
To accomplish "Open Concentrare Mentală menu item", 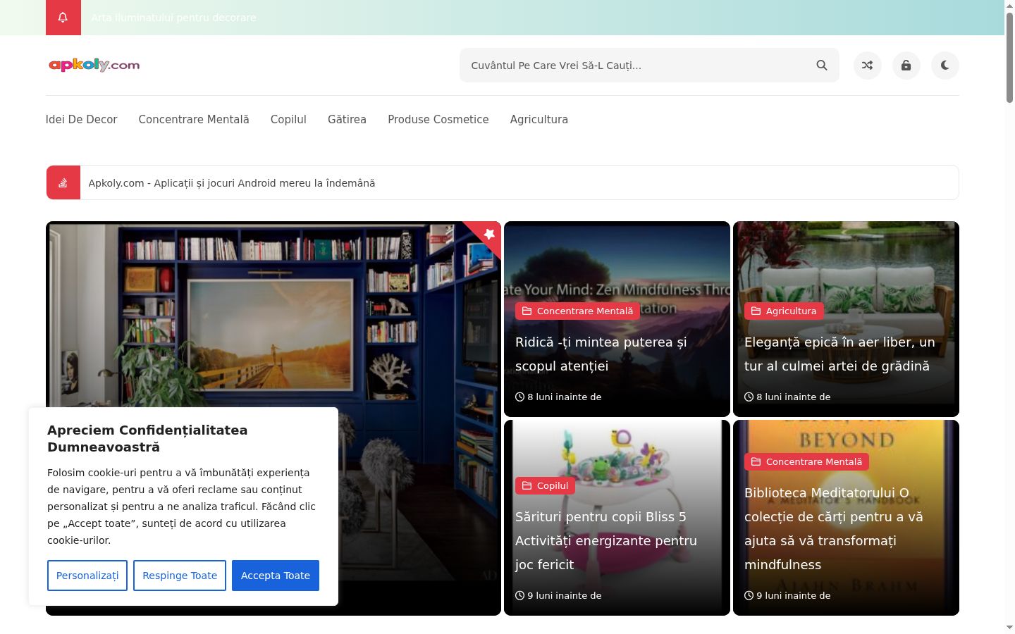I will (194, 120).
